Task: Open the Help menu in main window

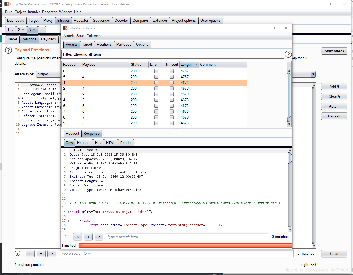Action: [x=78, y=12]
